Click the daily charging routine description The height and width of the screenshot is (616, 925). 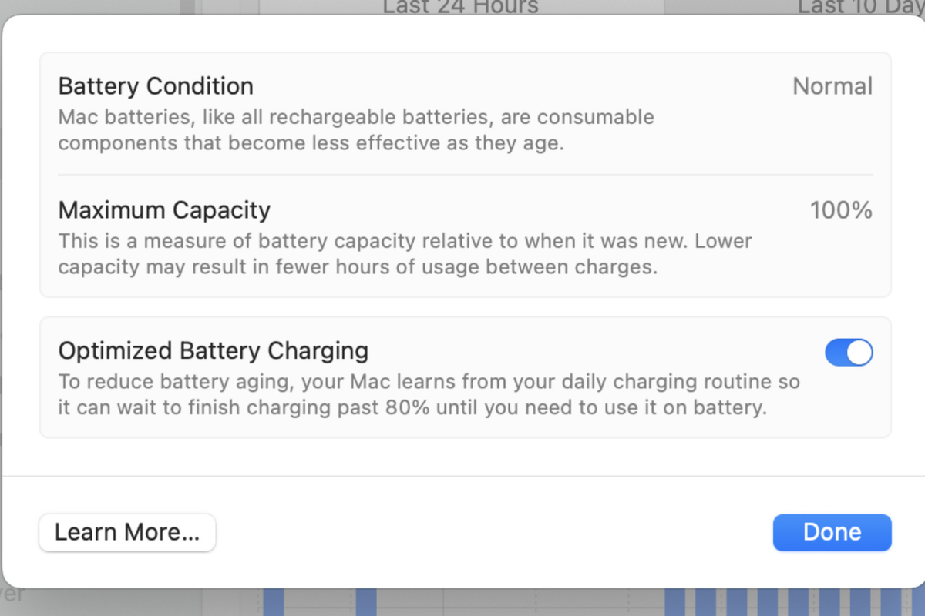(429, 394)
